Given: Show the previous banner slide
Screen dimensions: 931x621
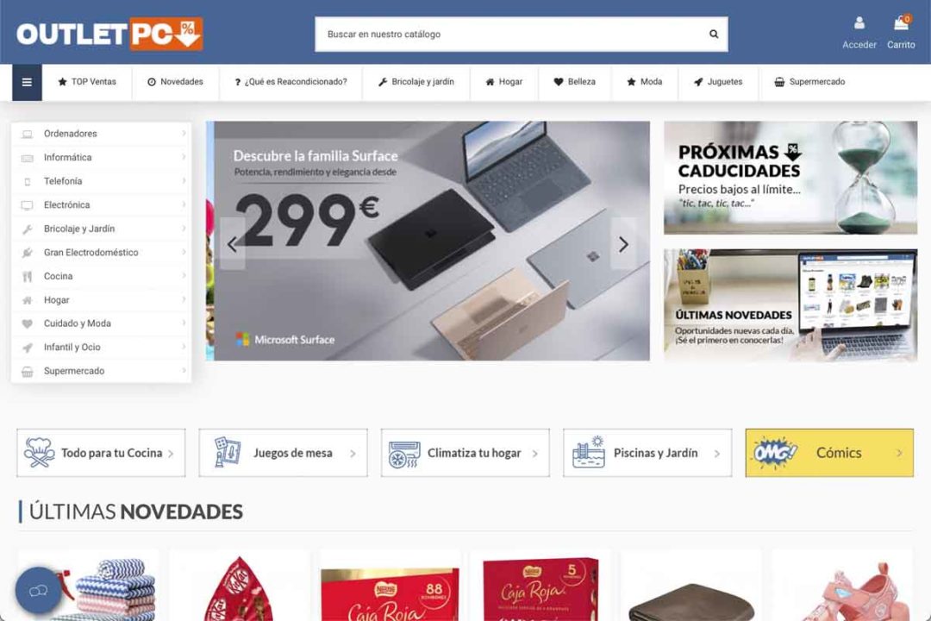Looking at the screenshot, I should [x=232, y=243].
